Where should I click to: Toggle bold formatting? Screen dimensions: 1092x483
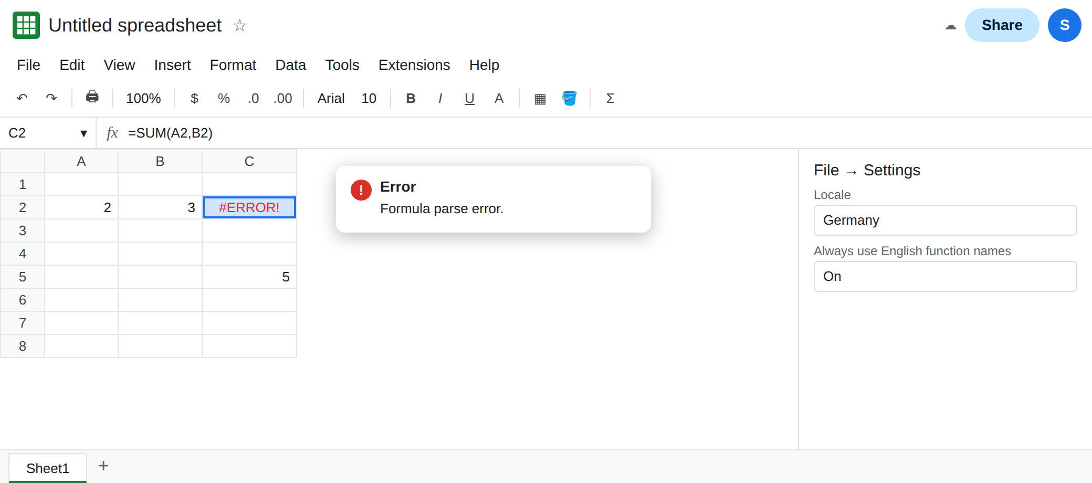411,98
